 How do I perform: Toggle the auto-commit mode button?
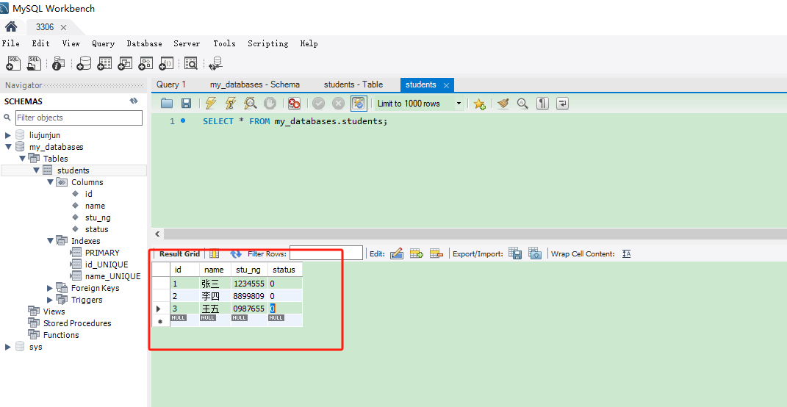pyautogui.click(x=359, y=104)
